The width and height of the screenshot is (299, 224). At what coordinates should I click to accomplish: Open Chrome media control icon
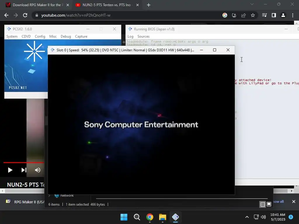click(264, 15)
